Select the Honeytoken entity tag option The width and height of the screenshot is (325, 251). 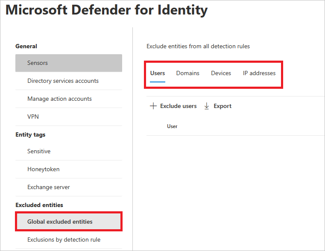click(x=69, y=169)
